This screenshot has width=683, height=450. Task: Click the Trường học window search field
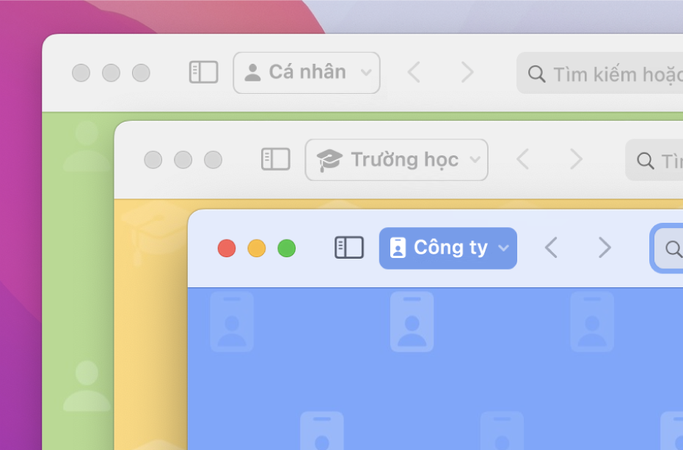(x=654, y=161)
